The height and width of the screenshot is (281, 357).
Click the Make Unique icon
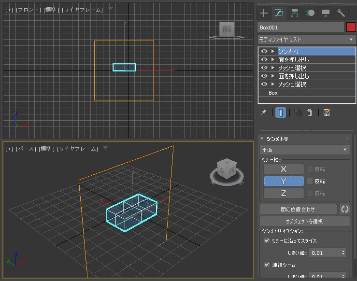pyautogui.click(x=298, y=112)
